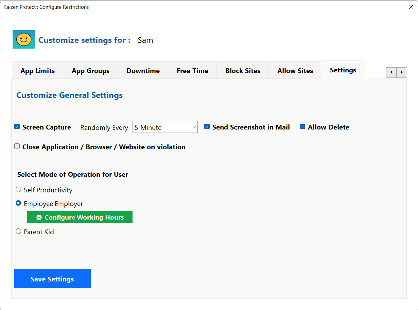Enable Close Application on violation checkbox
The height and width of the screenshot is (310, 418).
click(17, 147)
